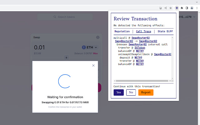Bookmark this page with the star icon
The image size is (200, 125).
point(171,8)
